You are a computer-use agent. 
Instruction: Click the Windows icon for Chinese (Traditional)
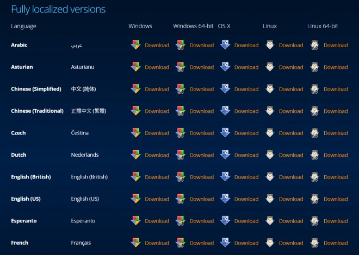coord(135,111)
